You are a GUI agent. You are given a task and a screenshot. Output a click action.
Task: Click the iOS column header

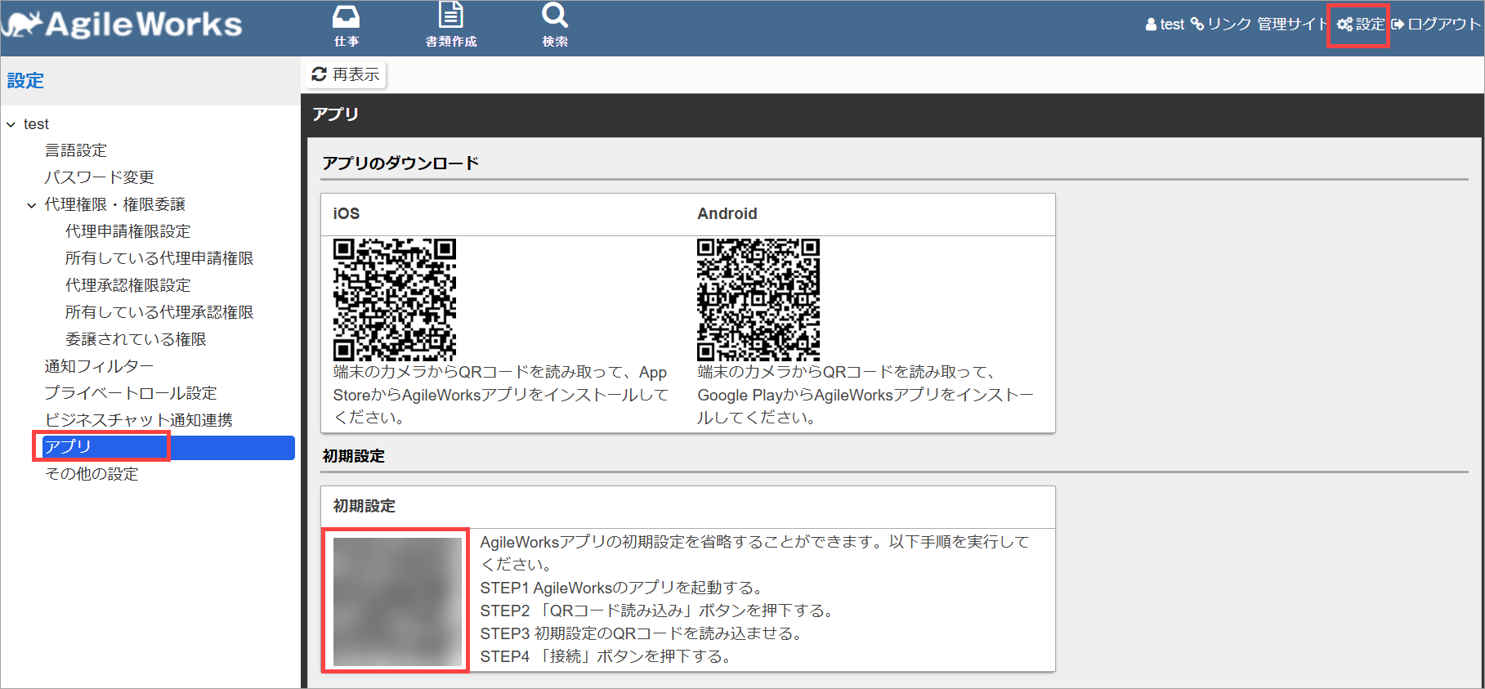tap(347, 213)
